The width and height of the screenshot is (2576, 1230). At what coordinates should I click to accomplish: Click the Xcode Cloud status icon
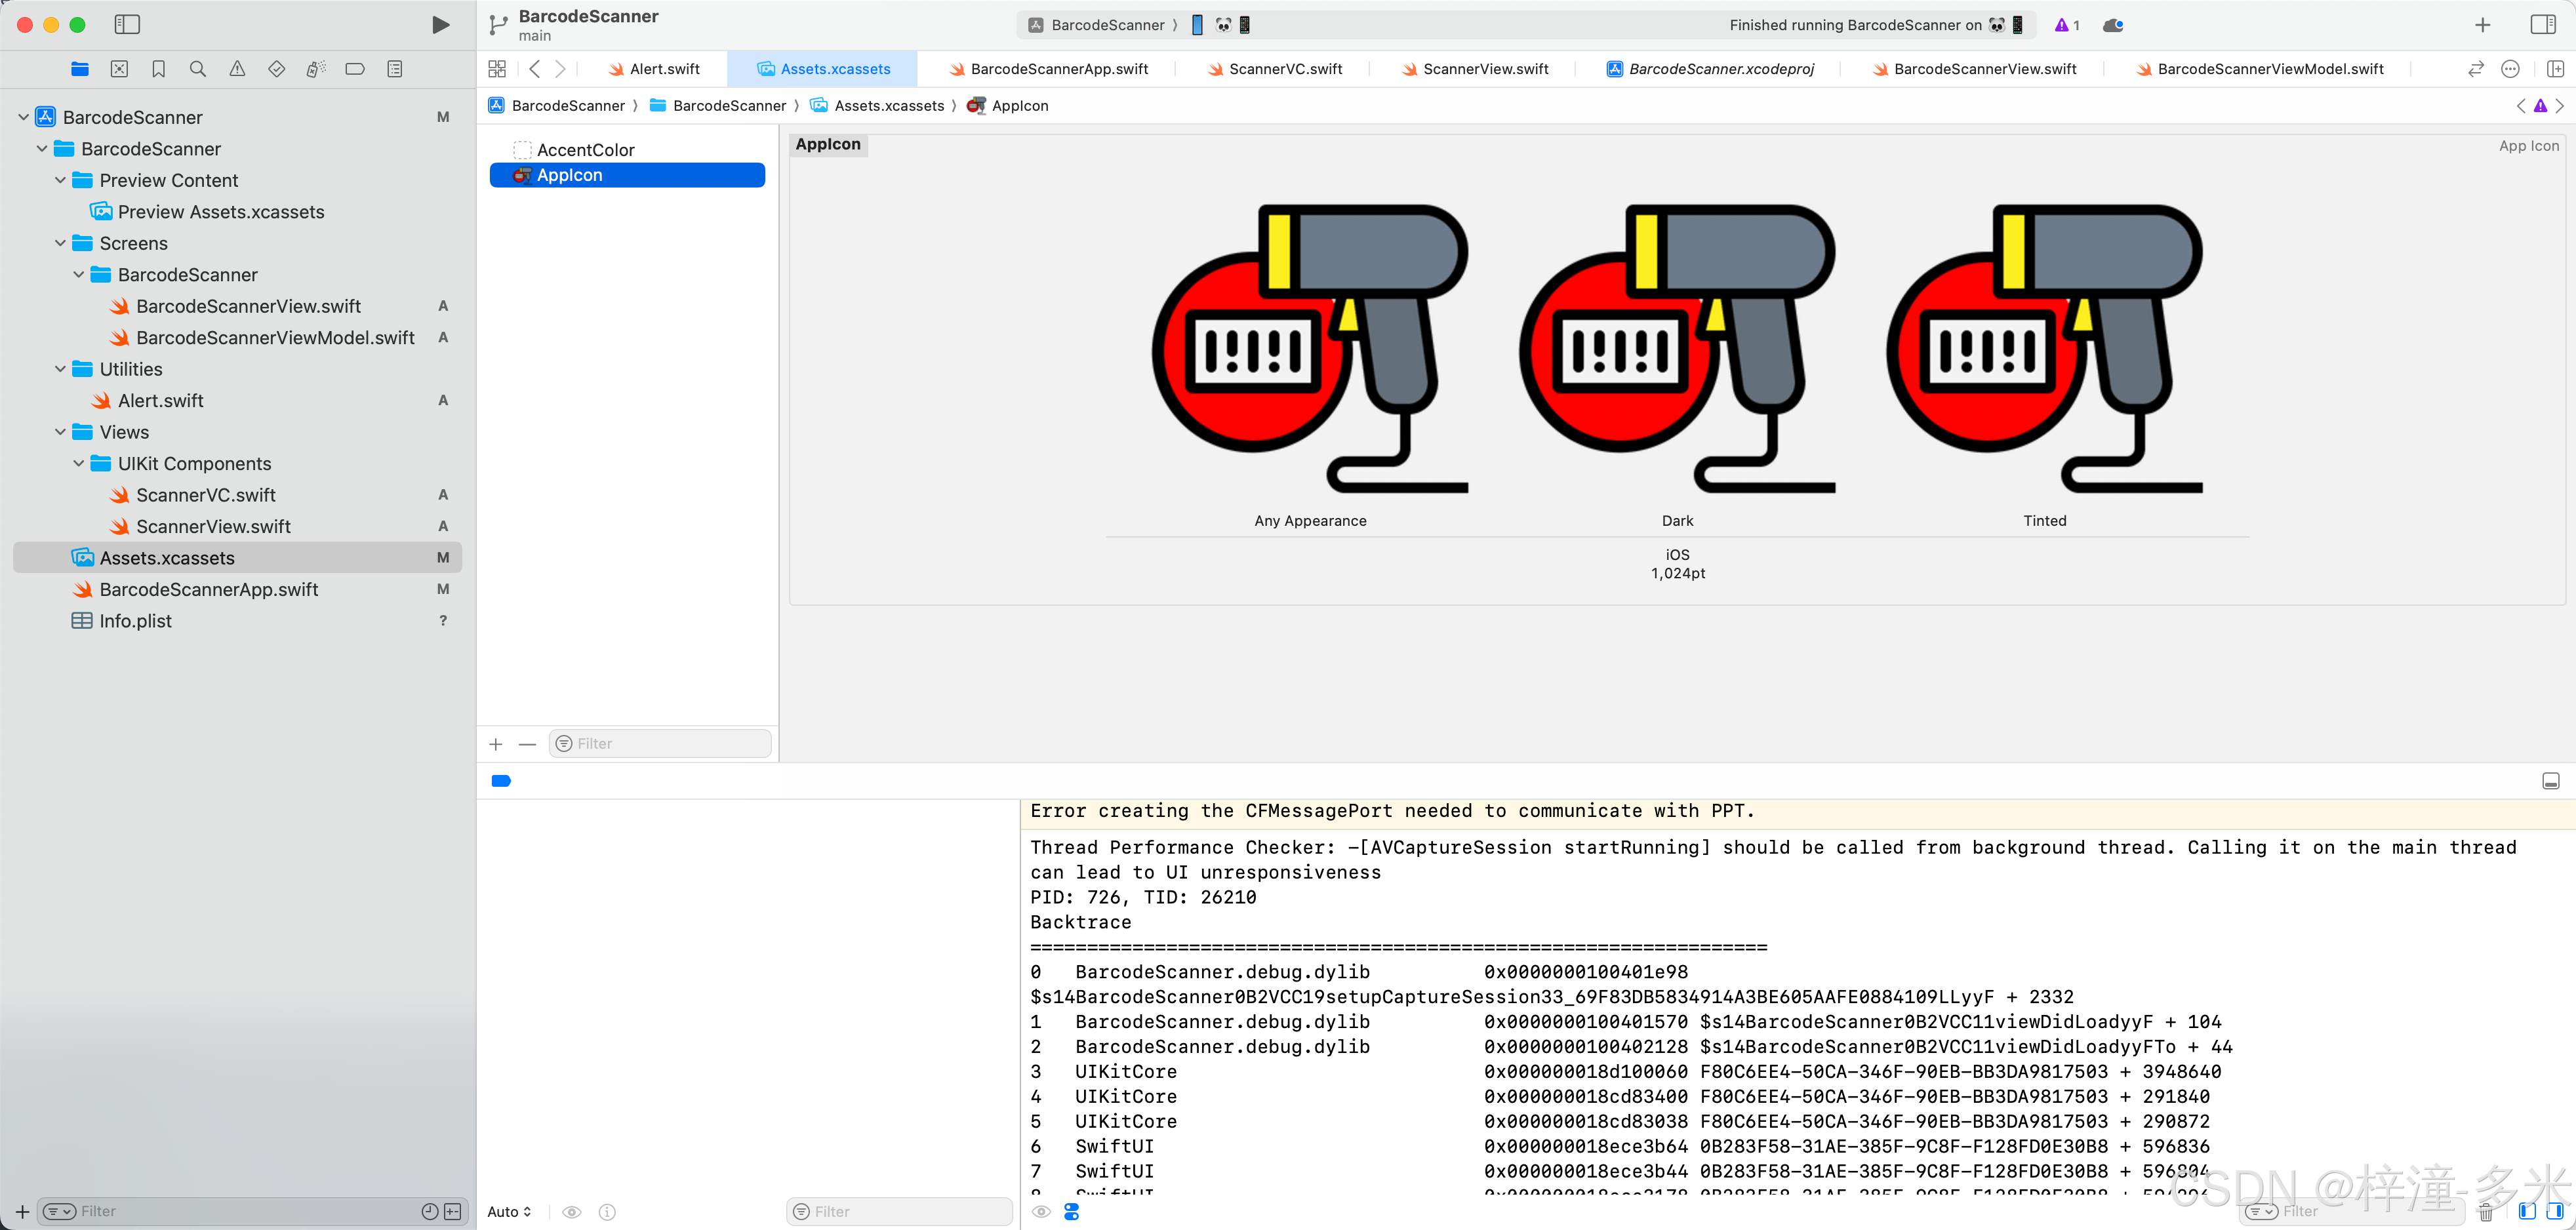[x=2113, y=25]
